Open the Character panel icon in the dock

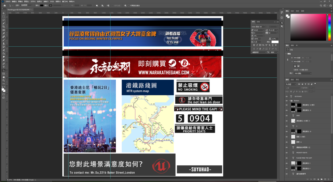(x=282, y=23)
